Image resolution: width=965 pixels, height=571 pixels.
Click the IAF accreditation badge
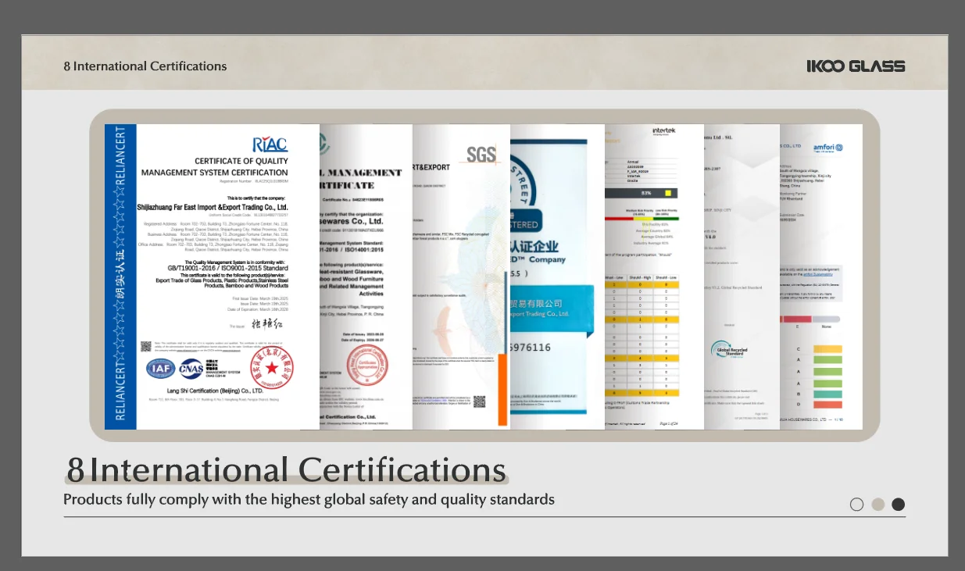click(160, 368)
